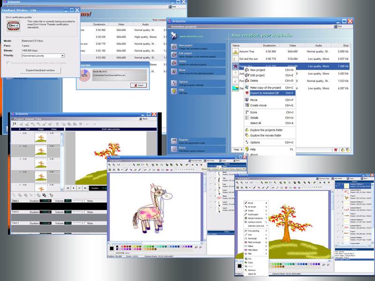Activate Camera control icon in pony editor
The height and width of the screenshot is (281, 375).
coord(113,170)
